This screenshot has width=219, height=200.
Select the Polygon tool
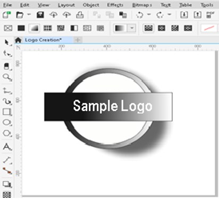pyautogui.click(x=7, y=133)
